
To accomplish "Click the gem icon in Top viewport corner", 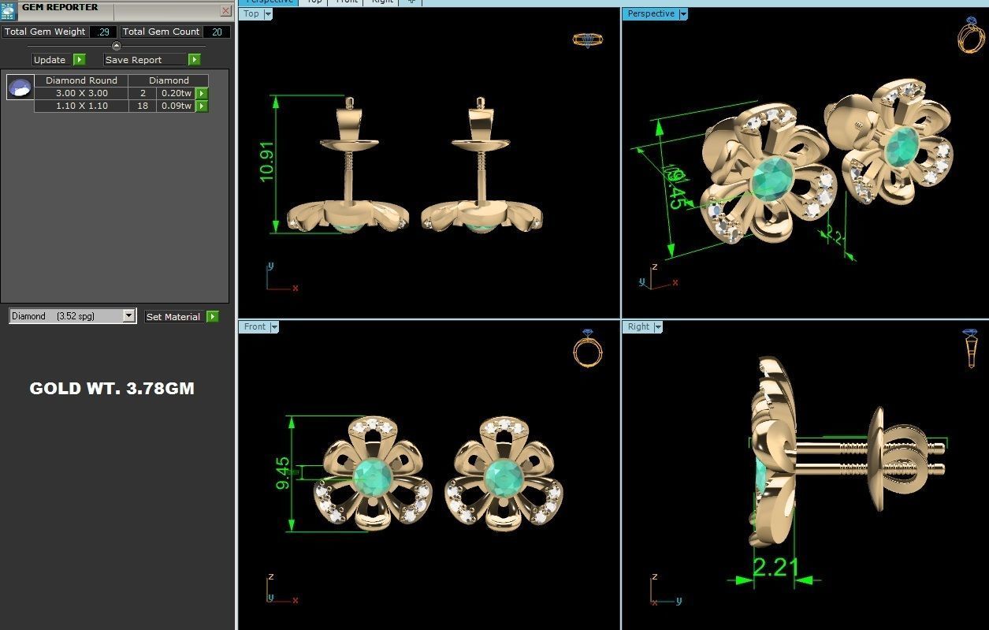I will coord(588,39).
